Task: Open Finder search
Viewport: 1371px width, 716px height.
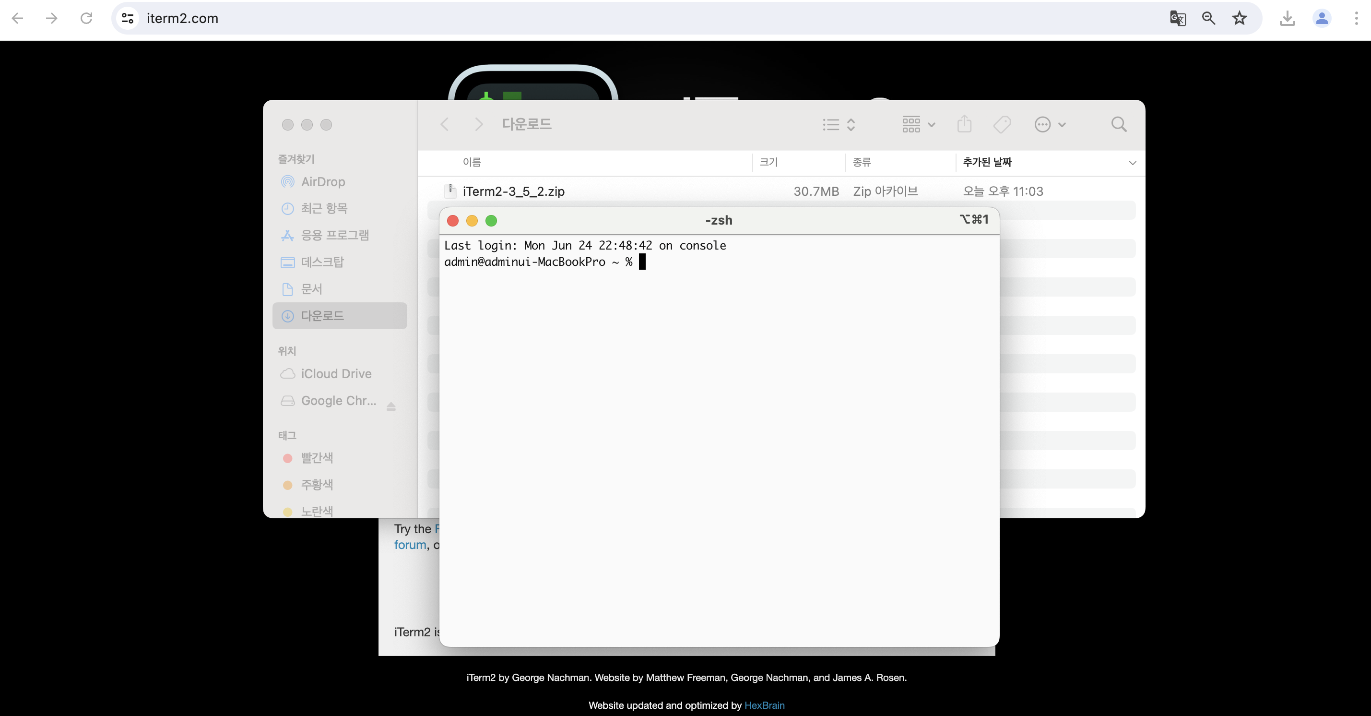Action: pyautogui.click(x=1119, y=125)
